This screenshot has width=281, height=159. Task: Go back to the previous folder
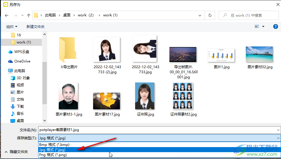click(7, 15)
